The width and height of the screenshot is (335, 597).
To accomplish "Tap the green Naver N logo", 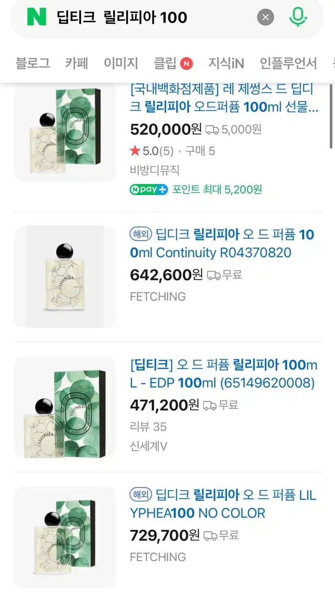I will (x=36, y=17).
